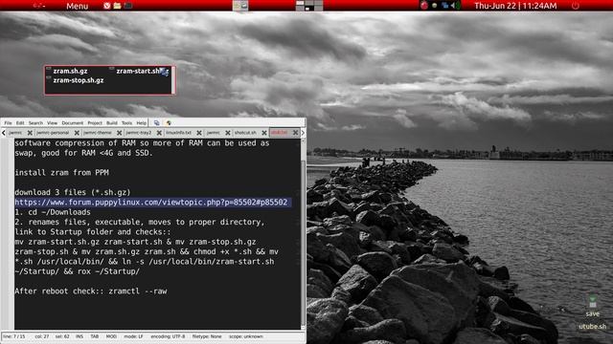Click the utube.sh desktop label
This screenshot has width=613, height=344.
point(593,327)
